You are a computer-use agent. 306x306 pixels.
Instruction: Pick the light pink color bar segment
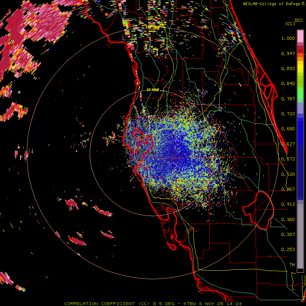click(x=300, y=36)
